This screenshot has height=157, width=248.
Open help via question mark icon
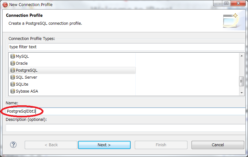tap(13, 145)
